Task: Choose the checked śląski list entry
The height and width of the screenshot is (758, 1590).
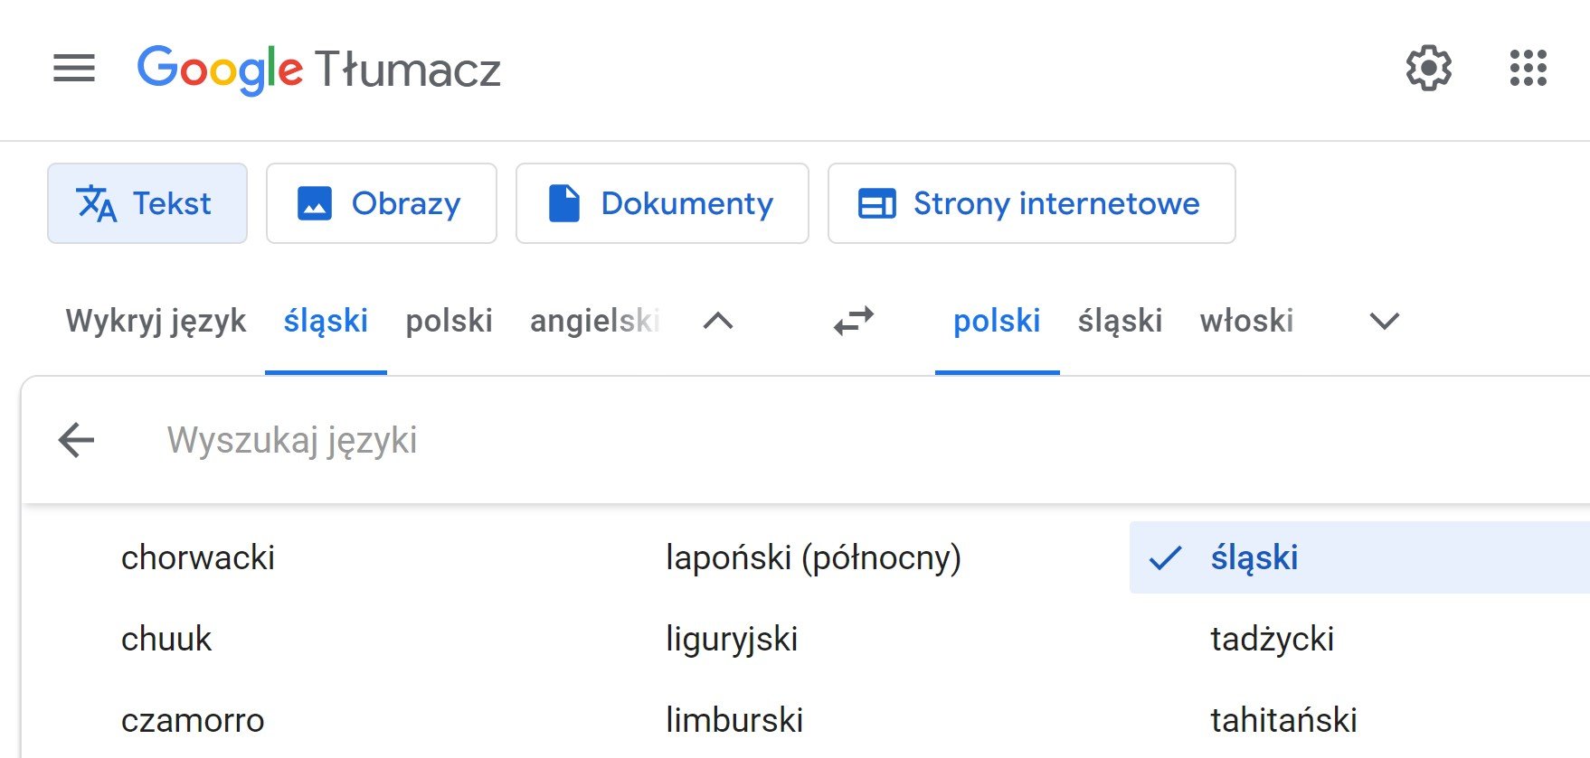Action: (x=1254, y=557)
